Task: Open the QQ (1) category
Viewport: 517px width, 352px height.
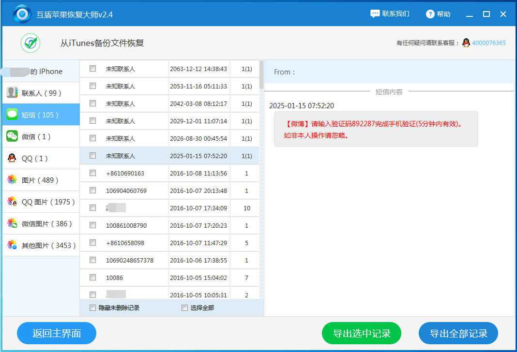Action: (41, 158)
